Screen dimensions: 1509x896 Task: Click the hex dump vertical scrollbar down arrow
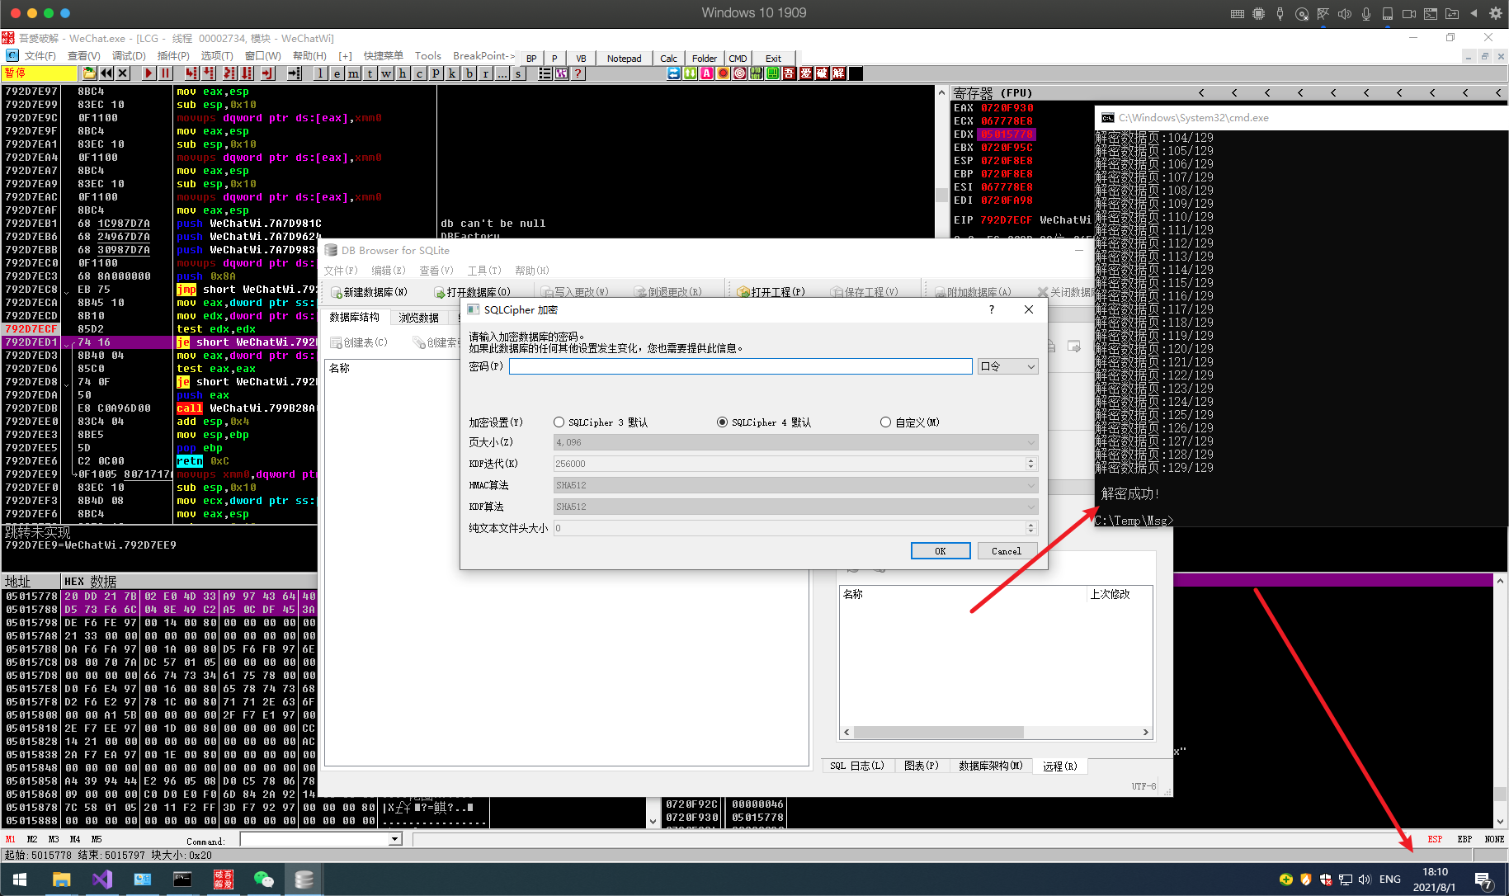[x=654, y=822]
